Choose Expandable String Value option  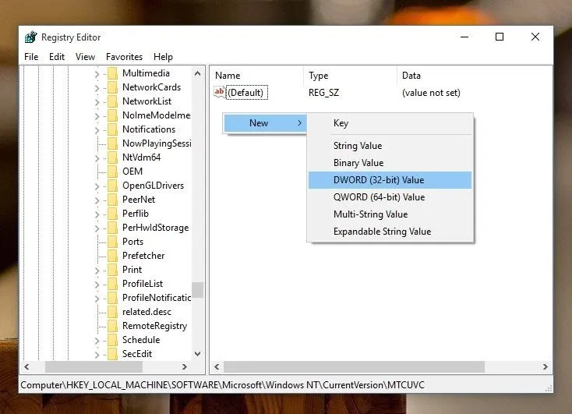pos(390,232)
